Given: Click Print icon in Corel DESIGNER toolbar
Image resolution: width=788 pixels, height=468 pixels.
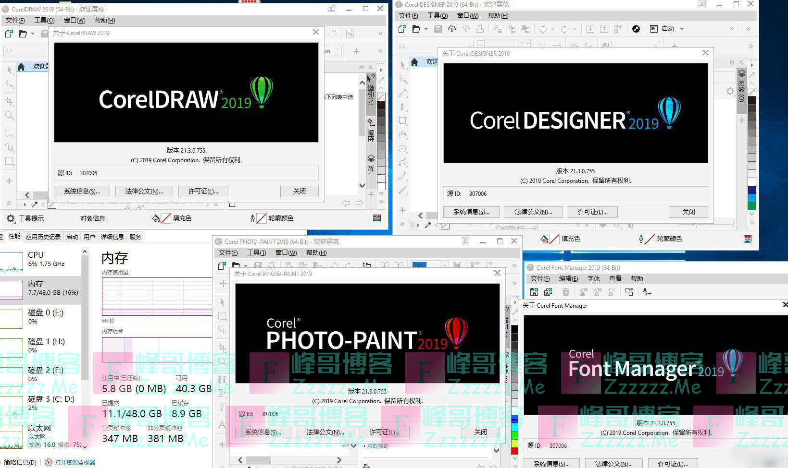Looking at the screenshot, I should [479, 29].
